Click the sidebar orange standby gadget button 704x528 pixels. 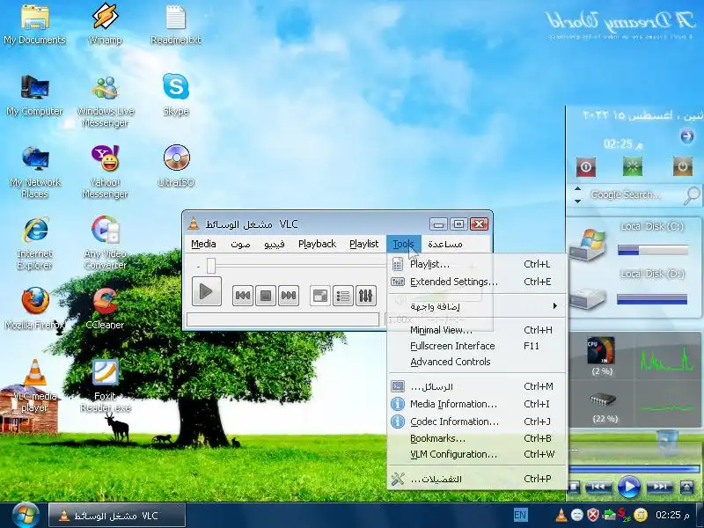pyautogui.click(x=683, y=166)
